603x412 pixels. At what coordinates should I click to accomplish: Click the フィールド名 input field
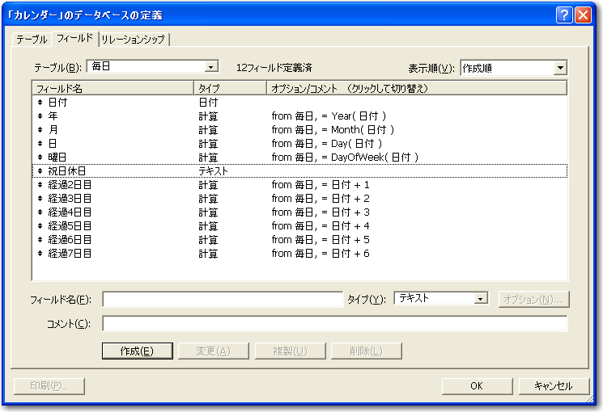click(223, 300)
